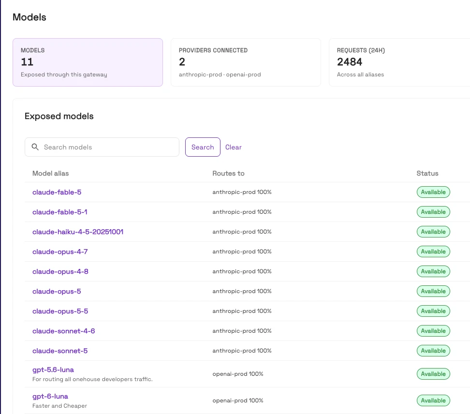This screenshot has height=414, width=470.
Task: Click Available badge for claude-fable-5-1
Action: coord(433,212)
